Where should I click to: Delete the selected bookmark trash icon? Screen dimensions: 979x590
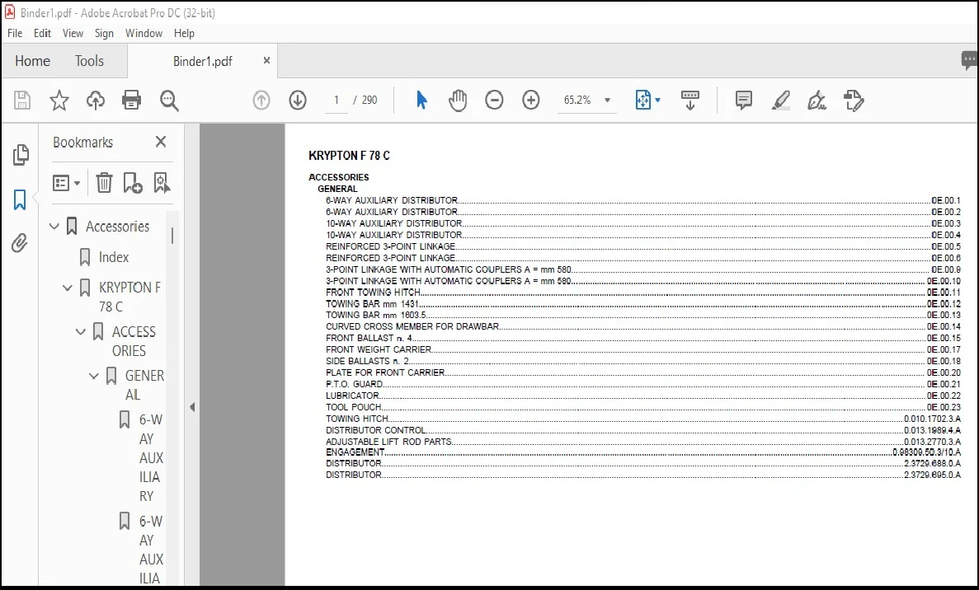104,183
